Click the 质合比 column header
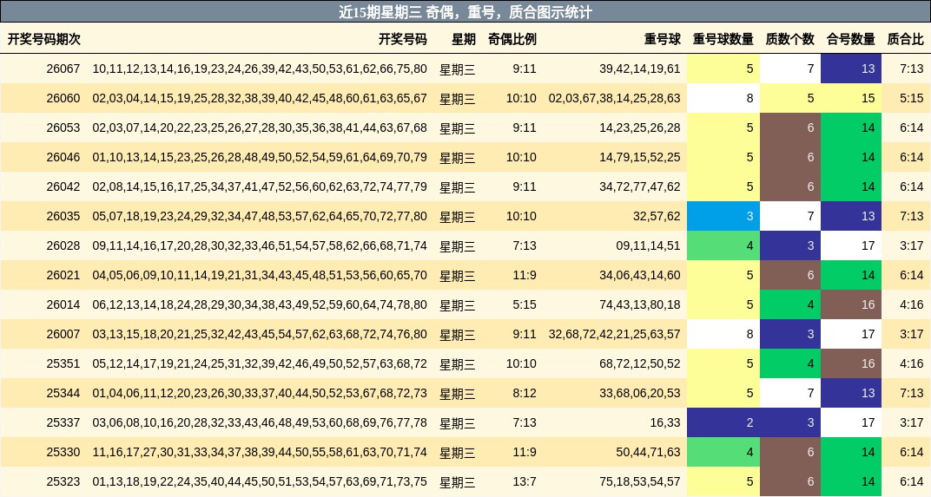 [906, 39]
